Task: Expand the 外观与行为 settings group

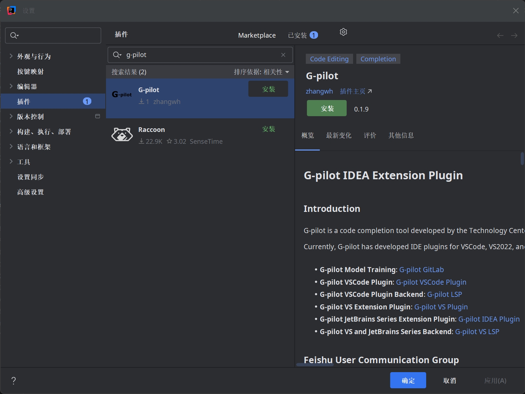Action: [x=11, y=56]
